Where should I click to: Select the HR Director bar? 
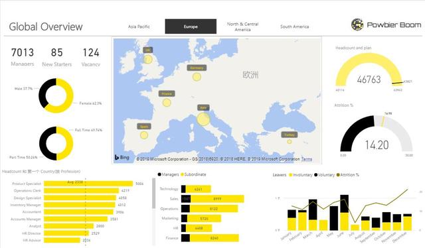pyautogui.click(x=66, y=233)
